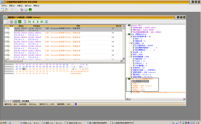Open the 窗口(W) menu
201x124 pixels.
(x=28, y=6)
